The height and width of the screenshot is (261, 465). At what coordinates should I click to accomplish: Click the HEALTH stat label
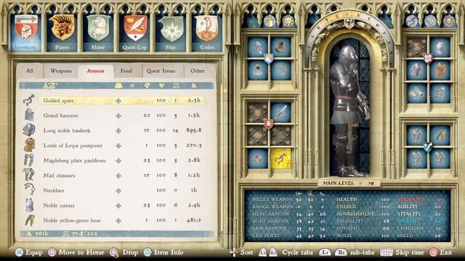click(347, 199)
